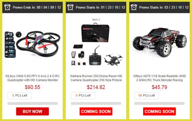Click the 10 PCs Left stock label
Image resolution: width=192 pixels, height=121 pixels.
(147, 96)
